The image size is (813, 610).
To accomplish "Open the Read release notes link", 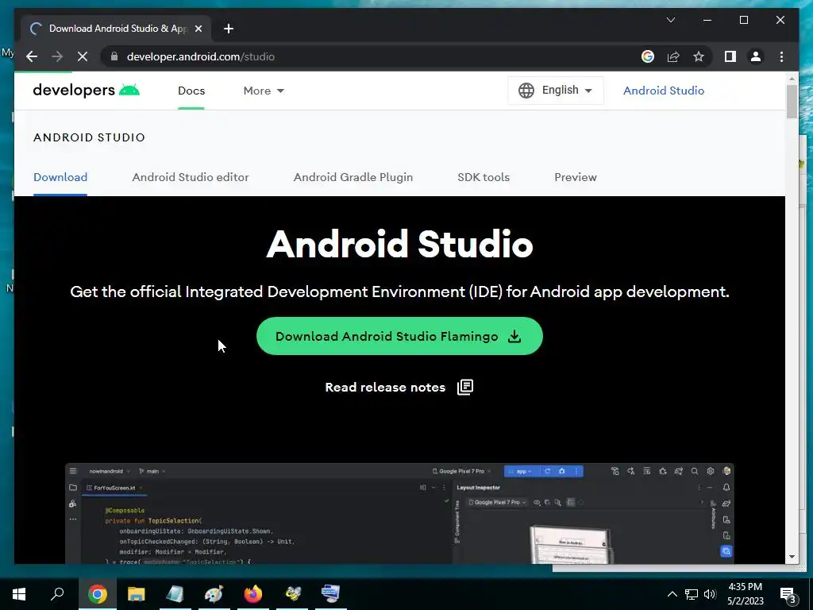I will (385, 388).
